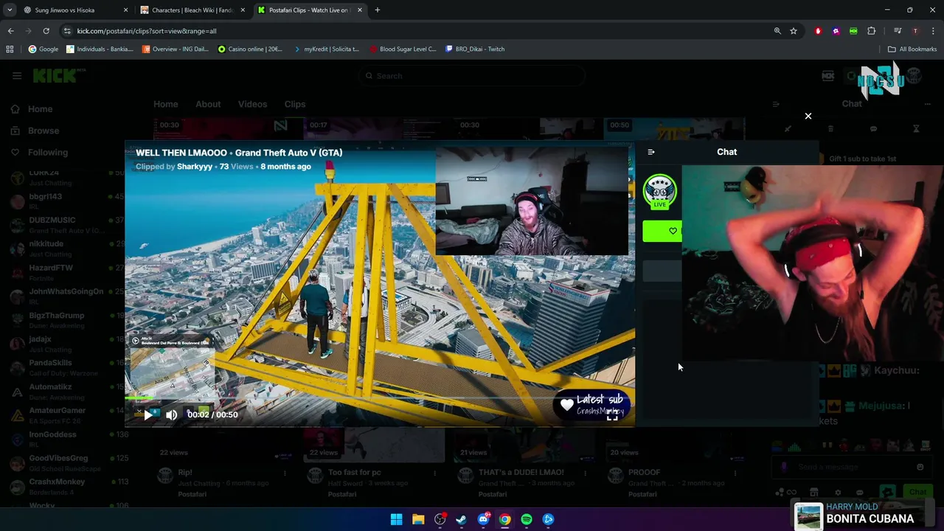Click the green heart follow button
Screen dimensions: 944x531
pyautogui.click(x=662, y=231)
